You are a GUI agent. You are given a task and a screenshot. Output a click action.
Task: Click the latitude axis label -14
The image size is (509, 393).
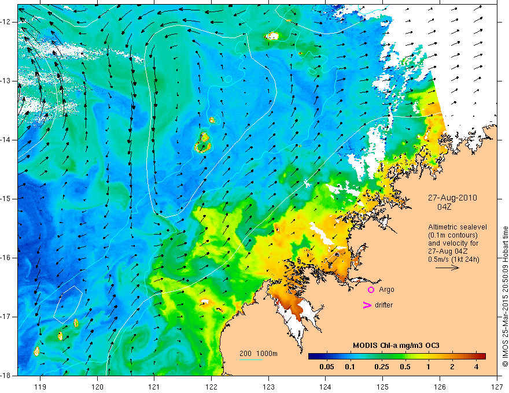pyautogui.click(x=6, y=140)
